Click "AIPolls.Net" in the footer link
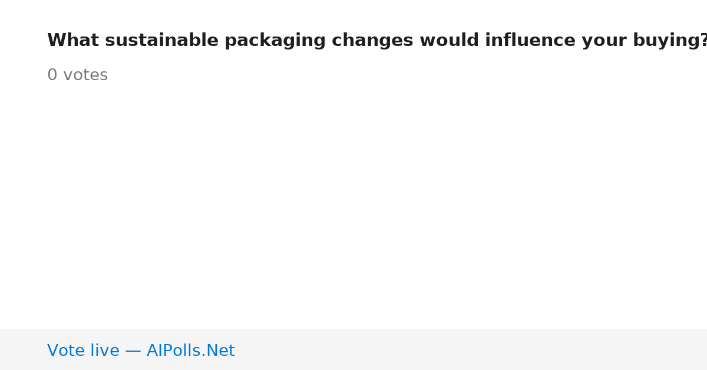The height and width of the screenshot is (370, 707). pos(190,351)
